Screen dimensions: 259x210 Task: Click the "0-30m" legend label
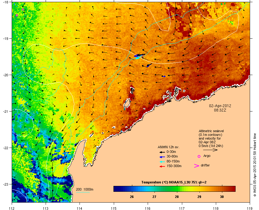(171, 152)
